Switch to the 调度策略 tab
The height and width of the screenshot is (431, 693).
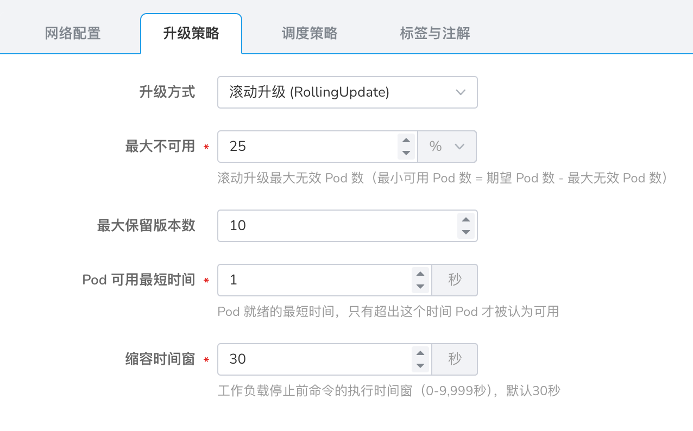[x=309, y=33]
